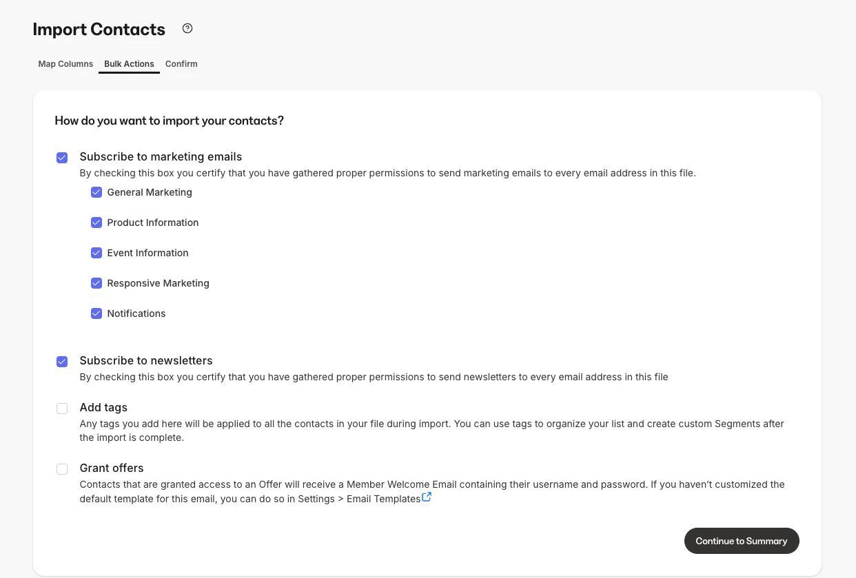Disable the Notifications checkbox
The height and width of the screenshot is (578, 856).
click(x=96, y=313)
